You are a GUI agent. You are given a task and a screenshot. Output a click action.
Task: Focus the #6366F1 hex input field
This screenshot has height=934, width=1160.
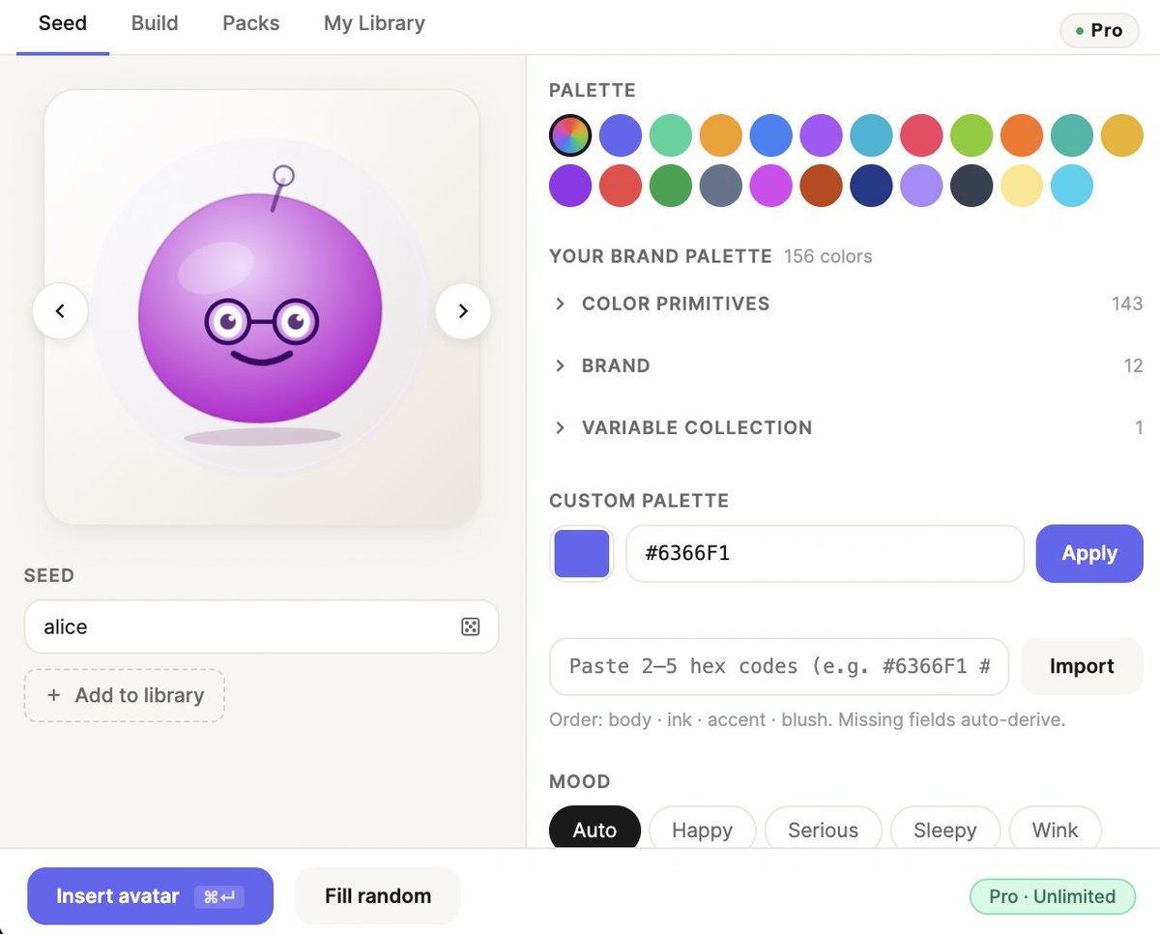tap(825, 554)
